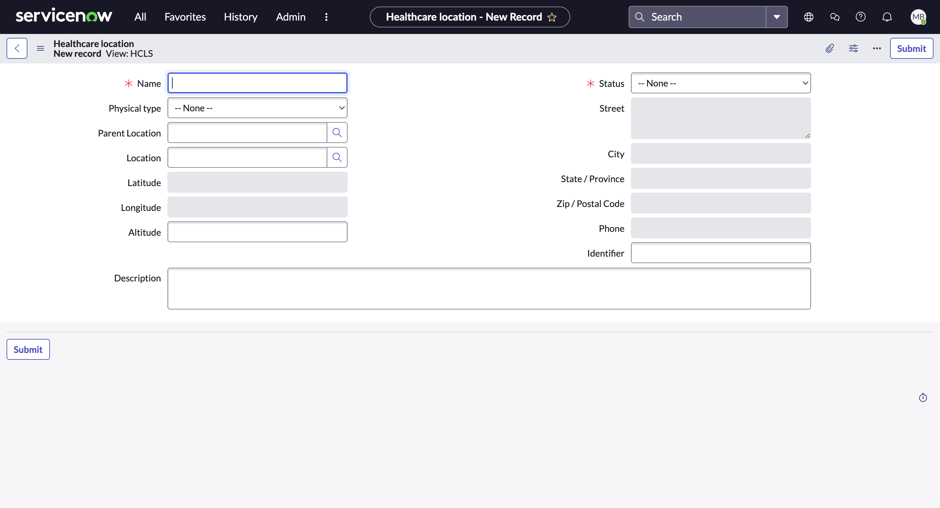This screenshot has height=508, width=940.
Task: Click the bottom Submit button
Action: [28, 349]
